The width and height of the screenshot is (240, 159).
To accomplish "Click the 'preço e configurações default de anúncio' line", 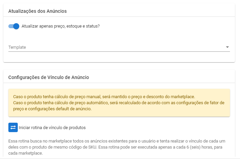I will coord(52,109).
